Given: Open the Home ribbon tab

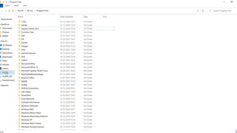Looking at the screenshot, I should tap(7, 6).
